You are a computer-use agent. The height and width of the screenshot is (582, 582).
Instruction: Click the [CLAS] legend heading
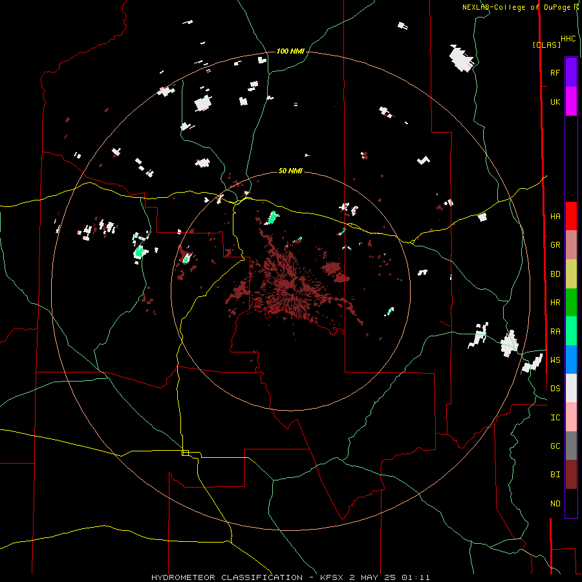click(x=546, y=45)
